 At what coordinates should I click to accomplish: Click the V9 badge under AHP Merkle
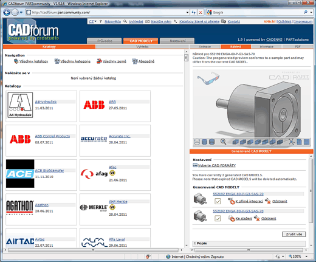click(x=112, y=207)
